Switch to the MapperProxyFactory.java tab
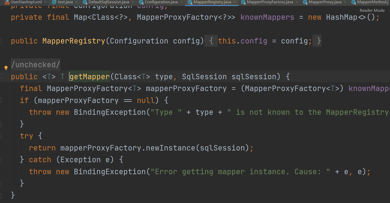The image size is (390, 203). coord(270,2)
